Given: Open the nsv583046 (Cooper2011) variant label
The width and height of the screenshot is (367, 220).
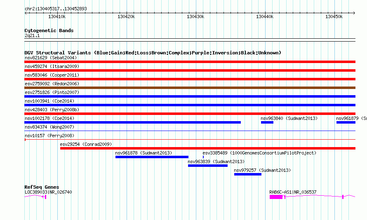Looking at the screenshot, I should coord(52,75).
